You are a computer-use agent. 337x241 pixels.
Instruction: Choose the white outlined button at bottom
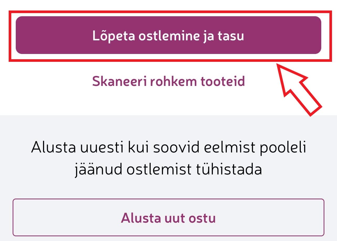pos(168,217)
